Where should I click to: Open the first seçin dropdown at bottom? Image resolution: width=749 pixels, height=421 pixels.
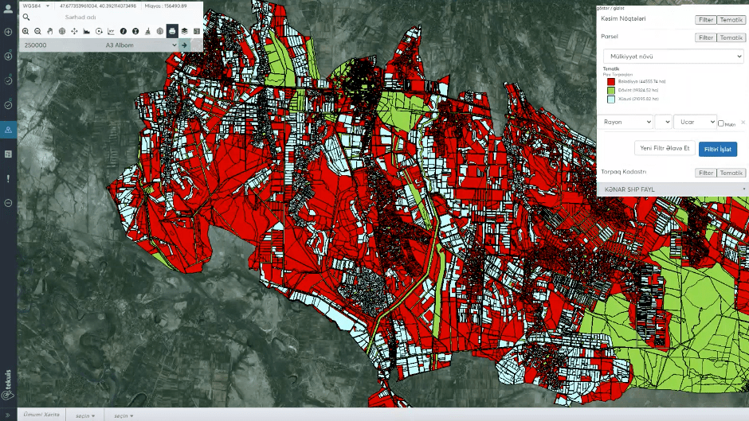click(x=85, y=415)
